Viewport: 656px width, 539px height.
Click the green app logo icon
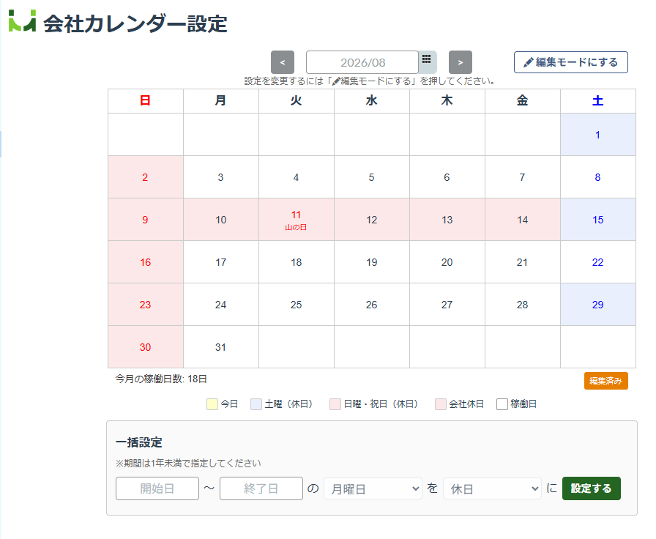[22, 21]
